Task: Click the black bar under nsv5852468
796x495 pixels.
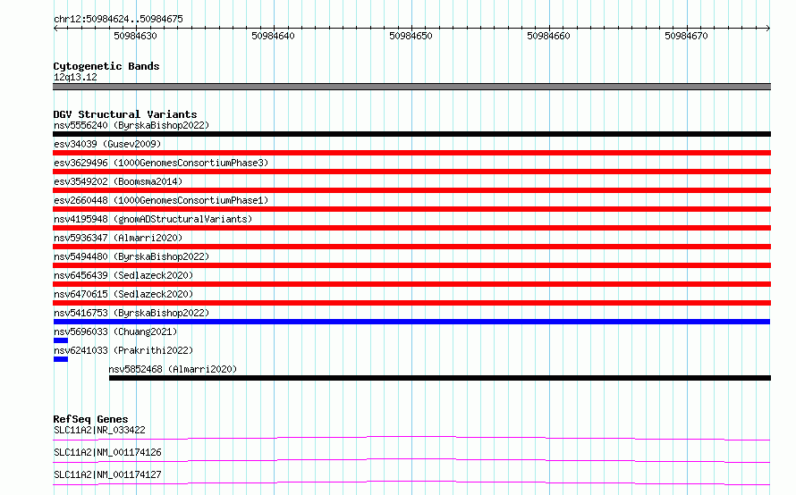Action: point(440,378)
